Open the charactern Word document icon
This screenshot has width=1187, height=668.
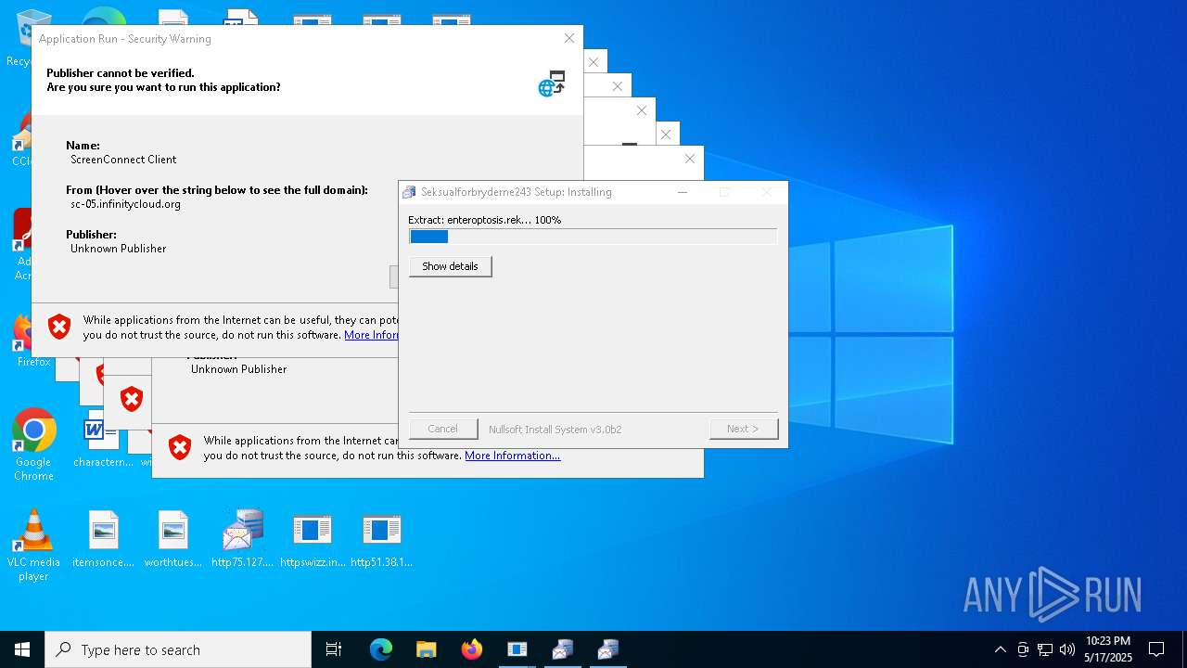tap(103, 440)
